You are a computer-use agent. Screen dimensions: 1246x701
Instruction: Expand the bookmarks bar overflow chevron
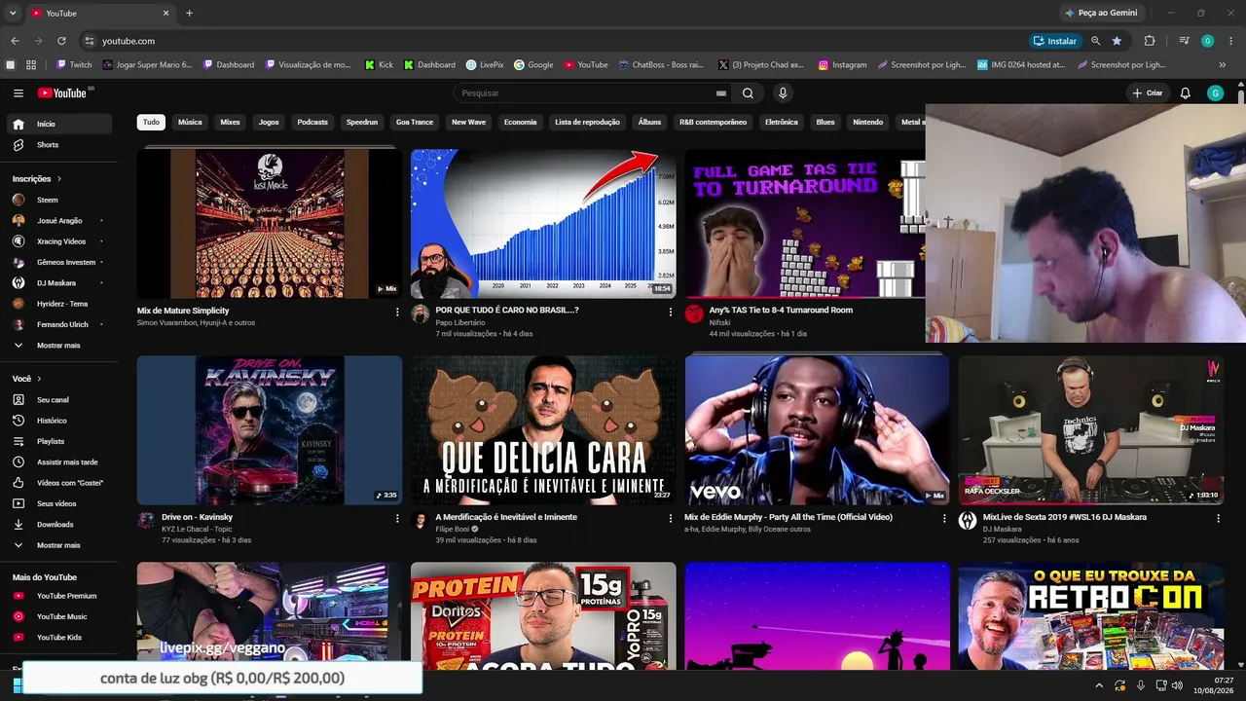click(1223, 65)
